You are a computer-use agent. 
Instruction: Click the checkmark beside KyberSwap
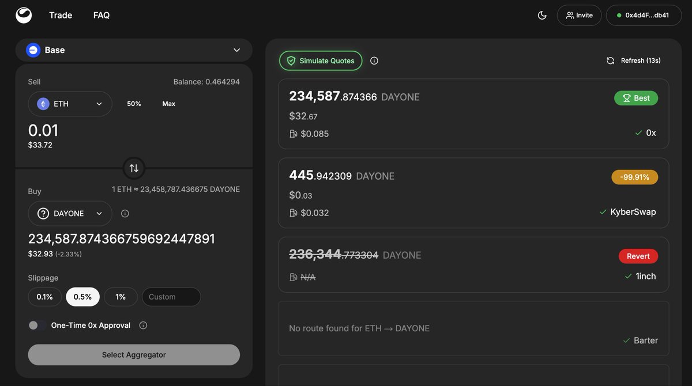[x=603, y=212]
